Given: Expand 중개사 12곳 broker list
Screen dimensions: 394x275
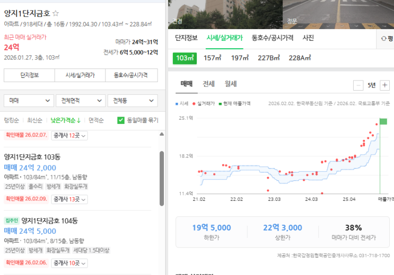Looking at the screenshot, I should pos(69,136).
